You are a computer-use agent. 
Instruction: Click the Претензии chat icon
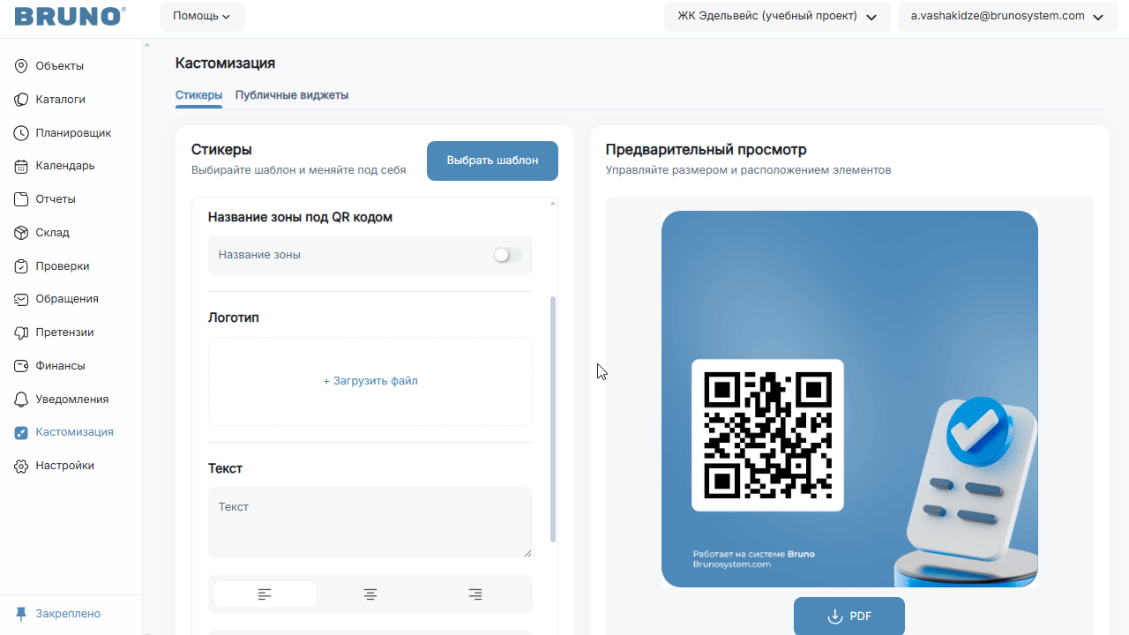pyautogui.click(x=22, y=332)
